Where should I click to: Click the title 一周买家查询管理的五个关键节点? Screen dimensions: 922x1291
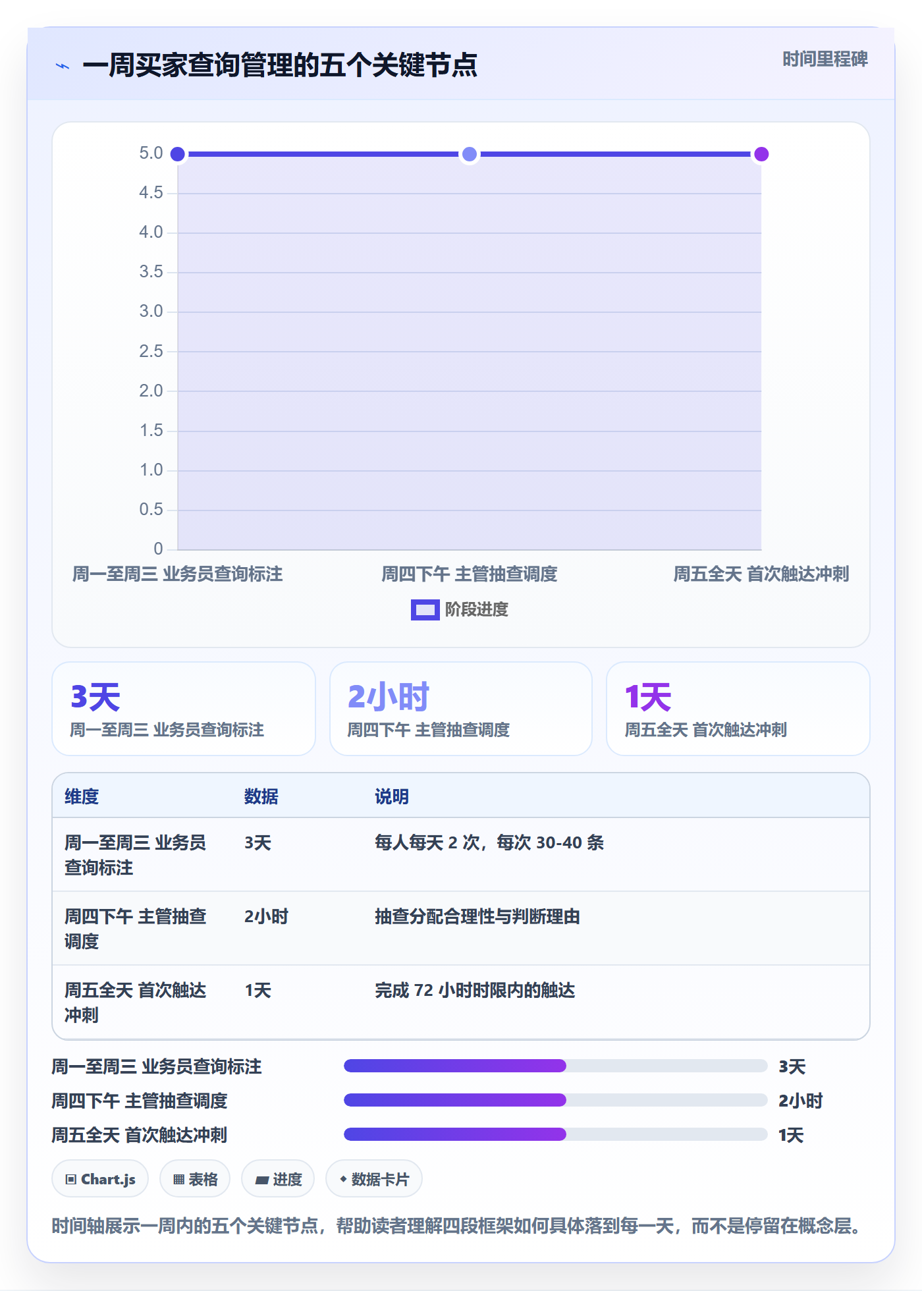[280, 65]
